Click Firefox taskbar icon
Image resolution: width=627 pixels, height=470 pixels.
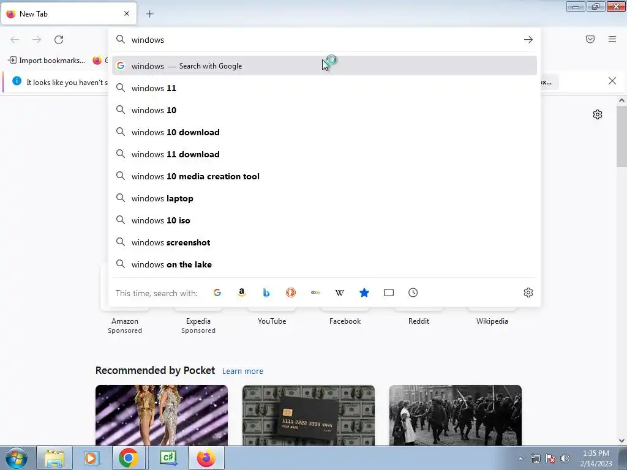pos(206,458)
